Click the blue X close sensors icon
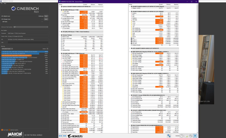The width and height of the screenshot is (226, 138). [195, 136]
